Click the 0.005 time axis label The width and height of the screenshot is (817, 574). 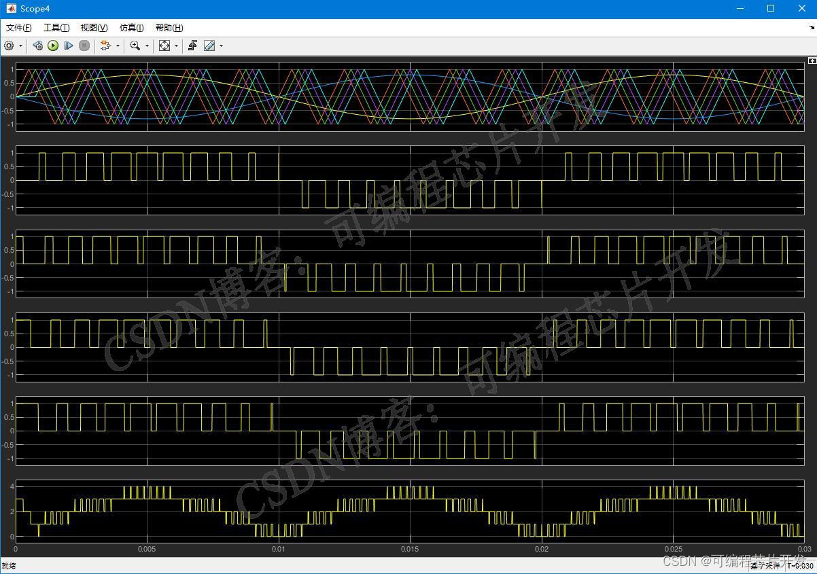point(147,549)
